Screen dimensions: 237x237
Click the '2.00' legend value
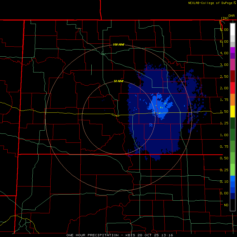click(224, 88)
